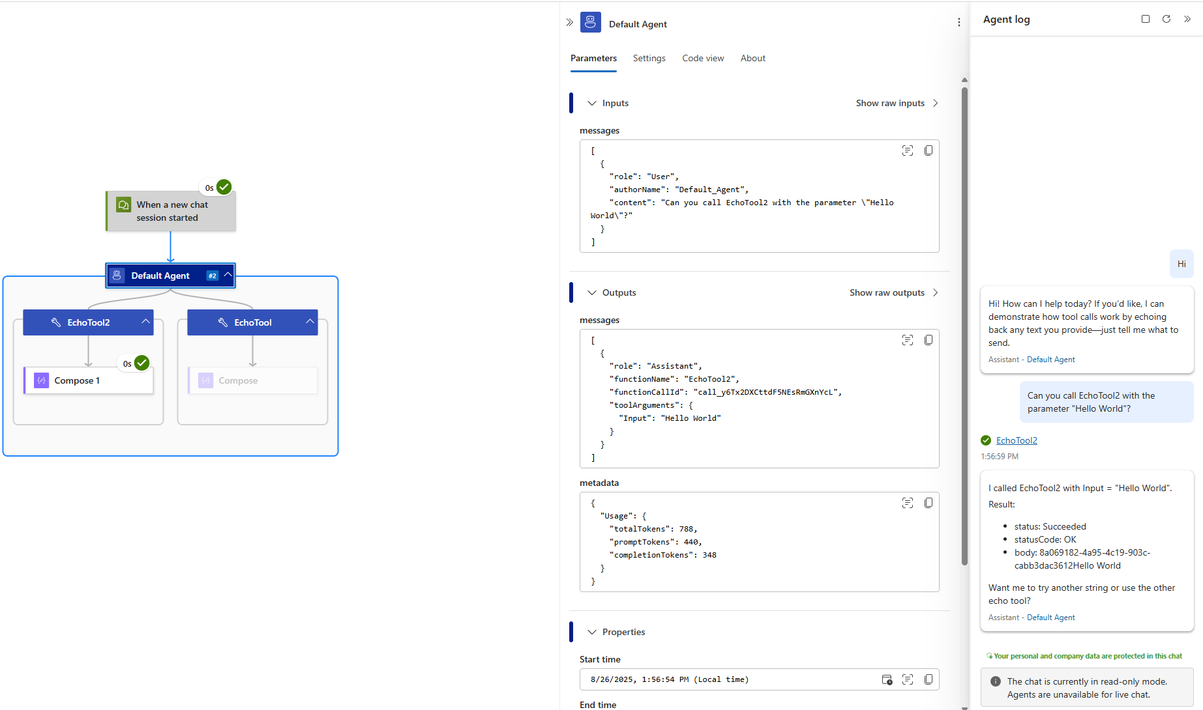Collapse the Outputs section
1203x710 pixels.
pyautogui.click(x=591, y=292)
